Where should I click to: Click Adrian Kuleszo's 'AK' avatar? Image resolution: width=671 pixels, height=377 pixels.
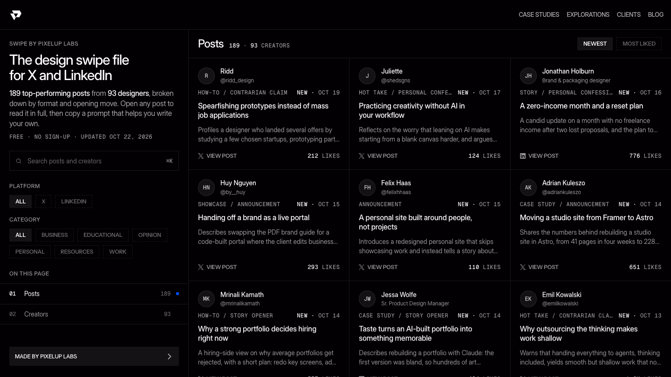tap(528, 188)
